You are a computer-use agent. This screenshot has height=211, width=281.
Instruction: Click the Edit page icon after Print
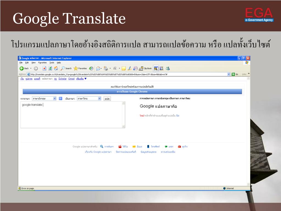coord(115,68)
